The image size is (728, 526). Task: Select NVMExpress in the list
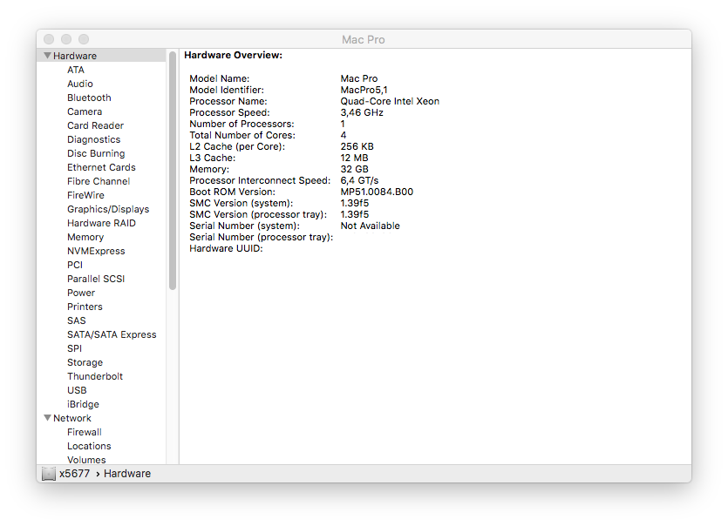(96, 251)
